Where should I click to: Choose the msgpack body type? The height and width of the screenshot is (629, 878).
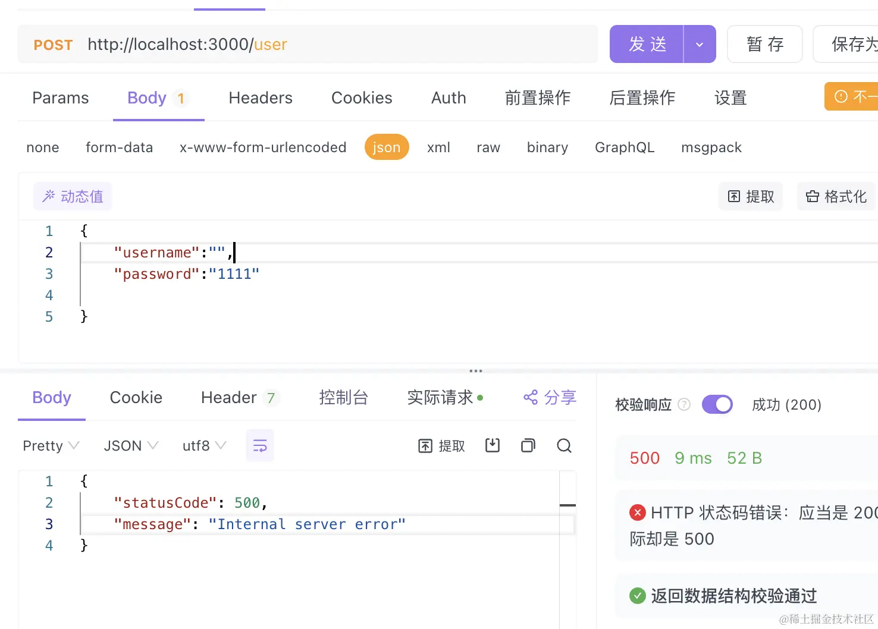(711, 147)
